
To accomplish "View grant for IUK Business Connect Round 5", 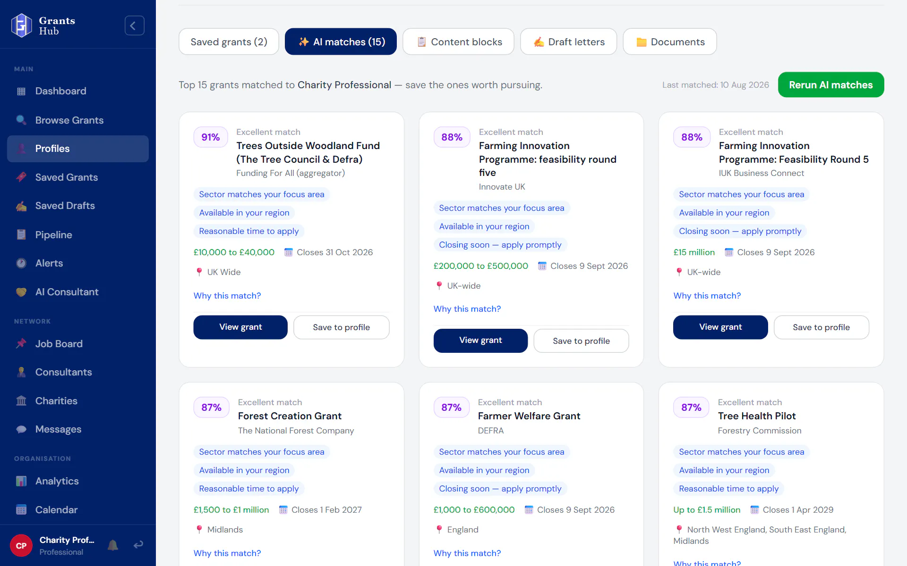I will point(720,327).
